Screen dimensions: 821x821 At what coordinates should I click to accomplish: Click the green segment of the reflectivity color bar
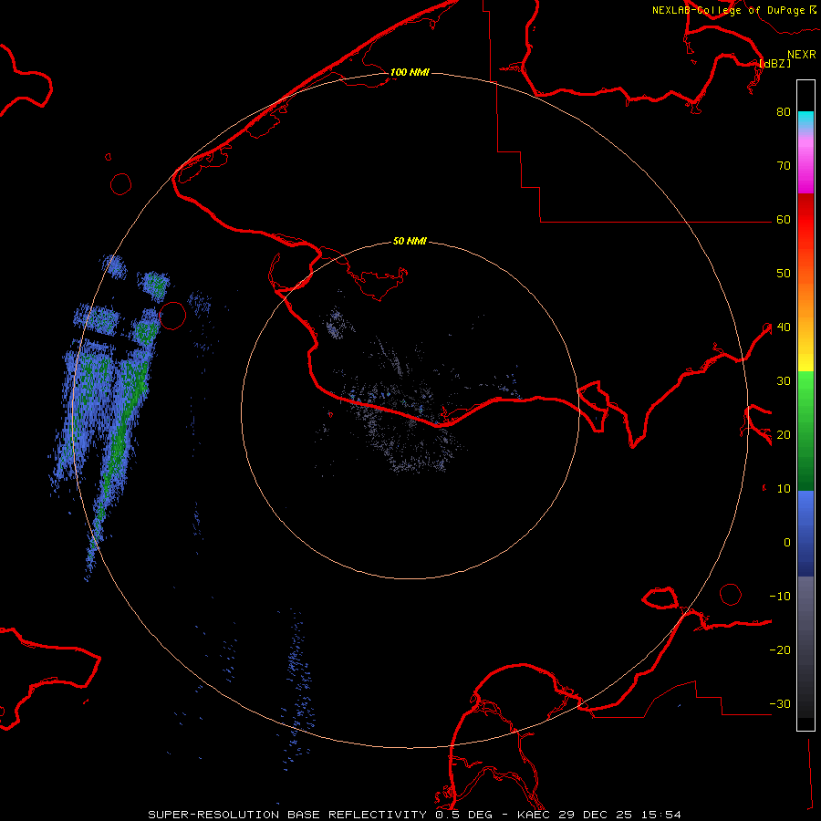805,431
